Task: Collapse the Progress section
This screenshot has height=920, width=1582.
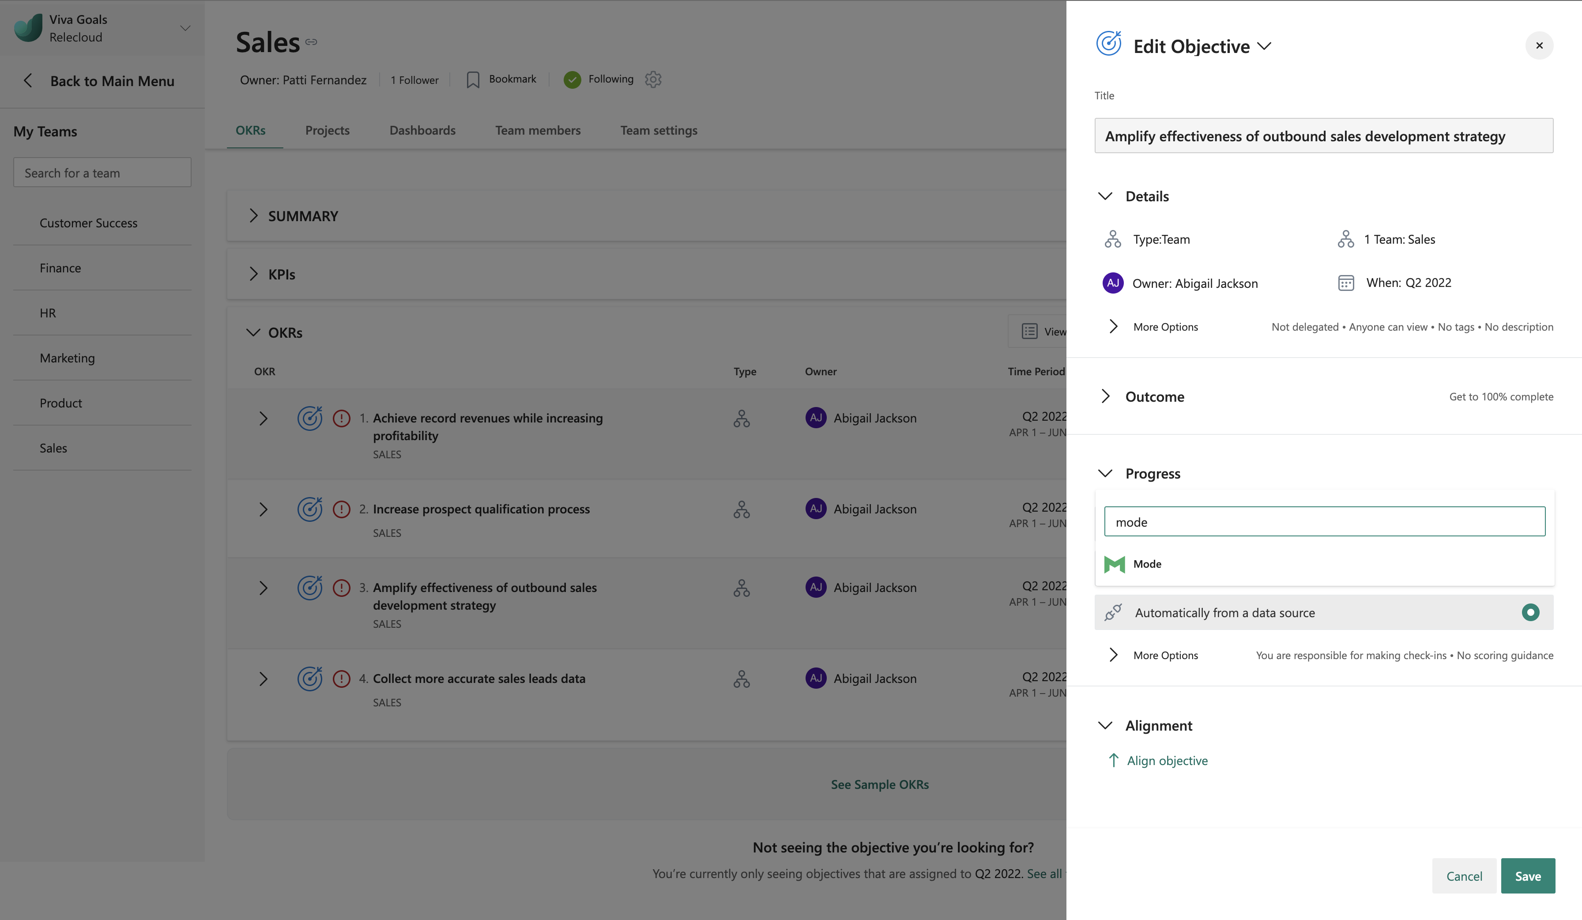Action: pos(1106,474)
